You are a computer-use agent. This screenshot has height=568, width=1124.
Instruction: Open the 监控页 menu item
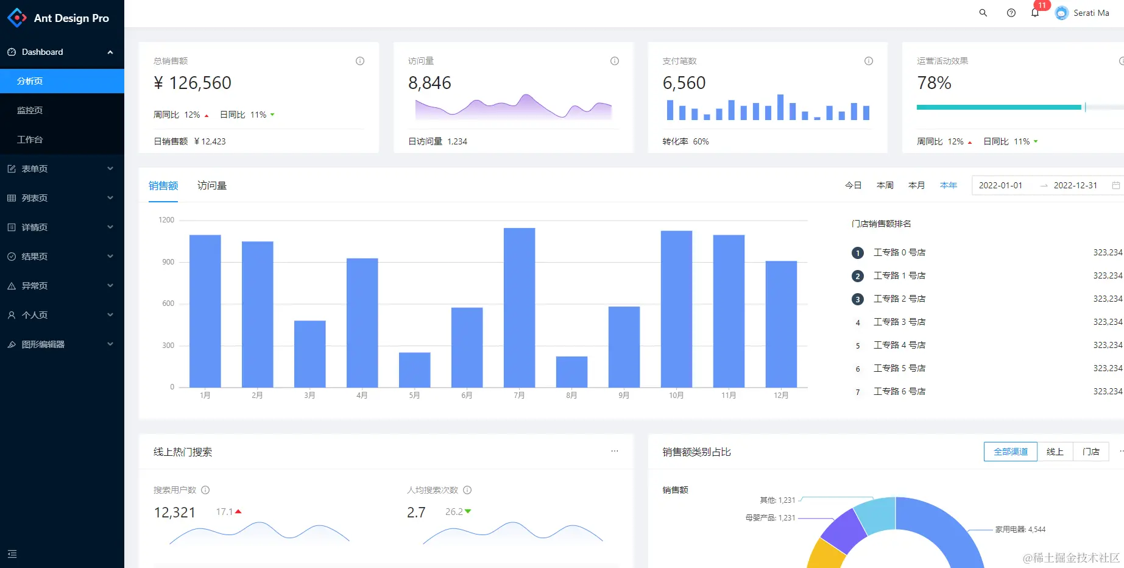pos(62,110)
